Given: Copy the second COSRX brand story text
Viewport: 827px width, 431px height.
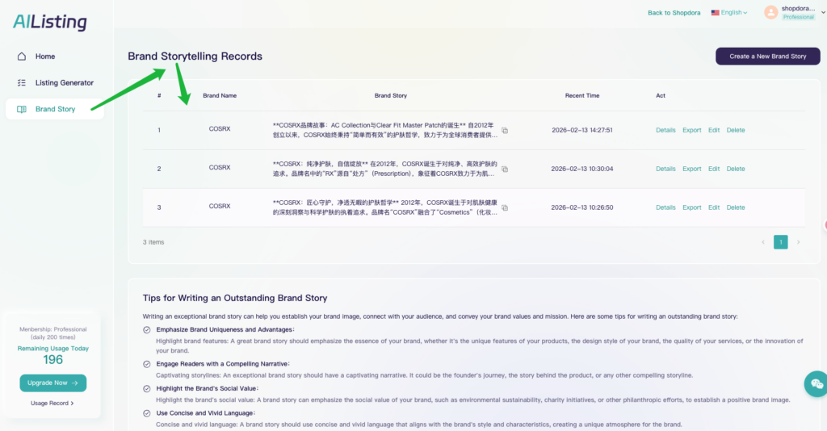Looking at the screenshot, I should (505, 169).
